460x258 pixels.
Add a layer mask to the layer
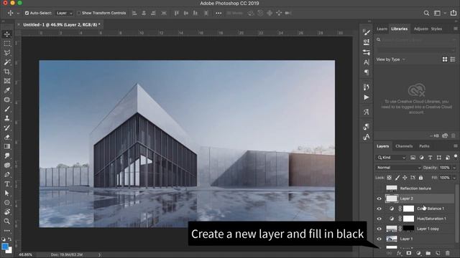coord(409,253)
